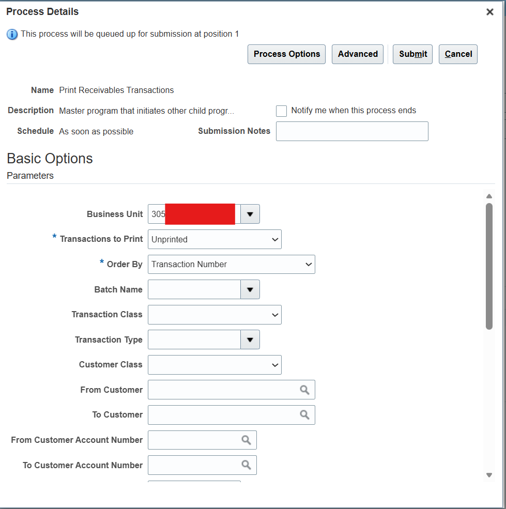
Task: Click search icon in From Customer field
Action: 304,390
